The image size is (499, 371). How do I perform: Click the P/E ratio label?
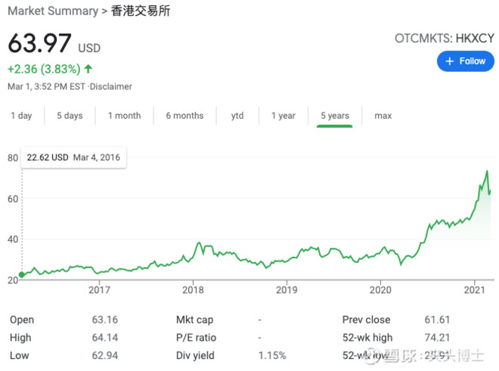pyautogui.click(x=196, y=337)
